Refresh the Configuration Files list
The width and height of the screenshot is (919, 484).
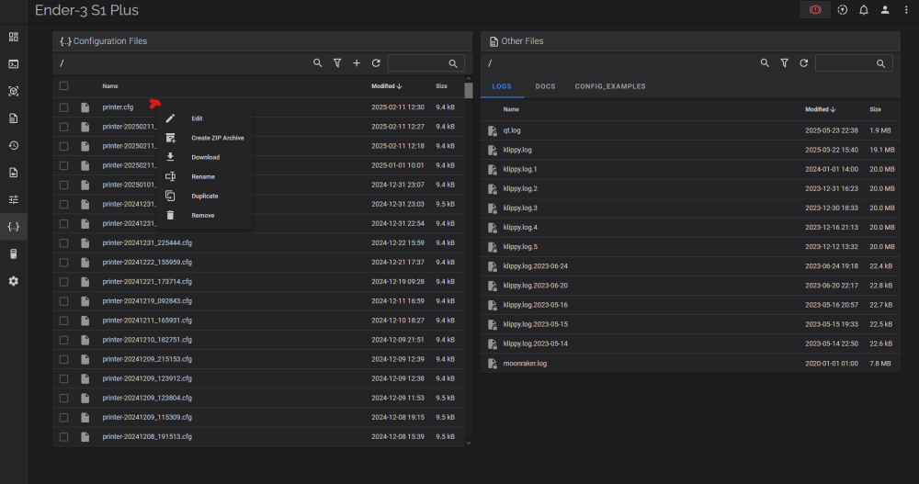376,63
